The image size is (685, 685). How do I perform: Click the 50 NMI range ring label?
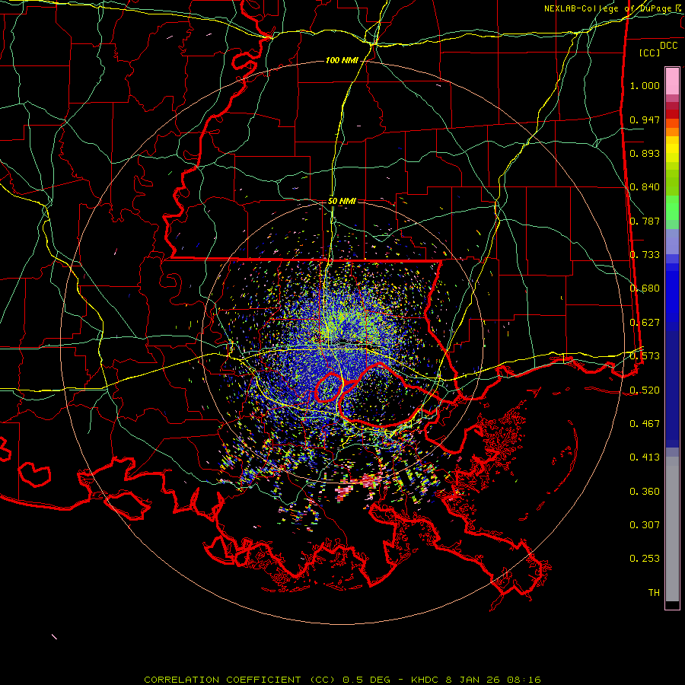342,201
